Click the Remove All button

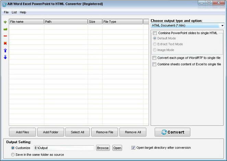(x=133, y=132)
